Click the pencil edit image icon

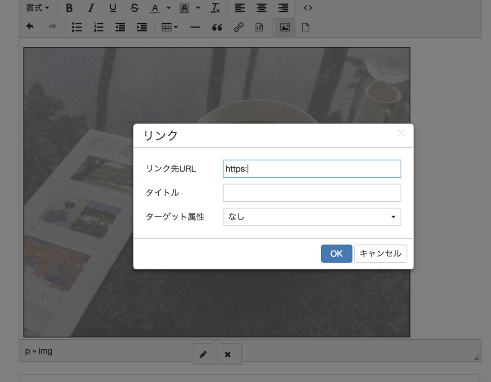203,355
